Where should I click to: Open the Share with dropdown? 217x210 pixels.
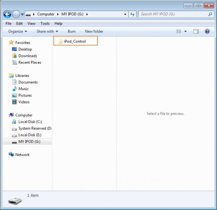47,31
